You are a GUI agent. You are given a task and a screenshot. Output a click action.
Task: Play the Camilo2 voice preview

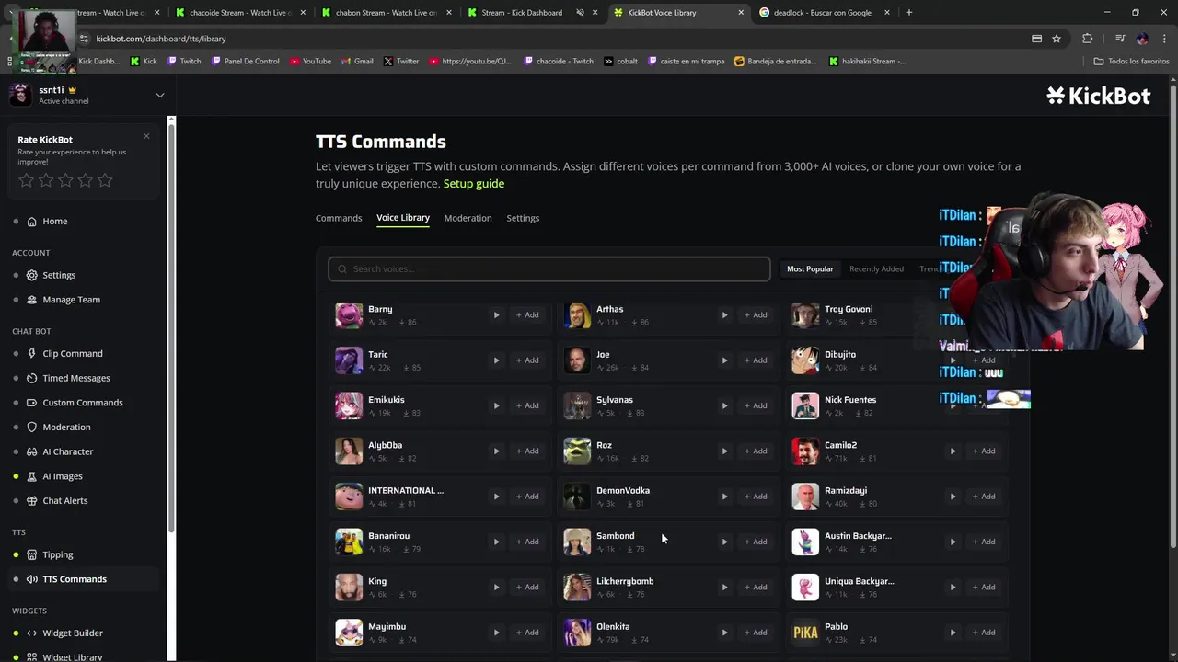click(953, 451)
